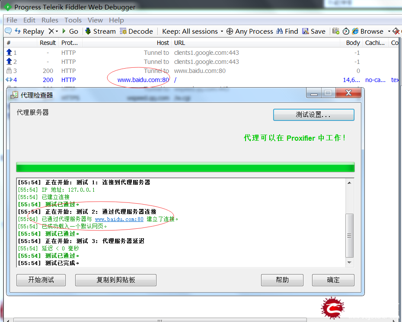Minimize the 代理检查器 dialog
This screenshot has height=322, width=402.
coord(314,93)
